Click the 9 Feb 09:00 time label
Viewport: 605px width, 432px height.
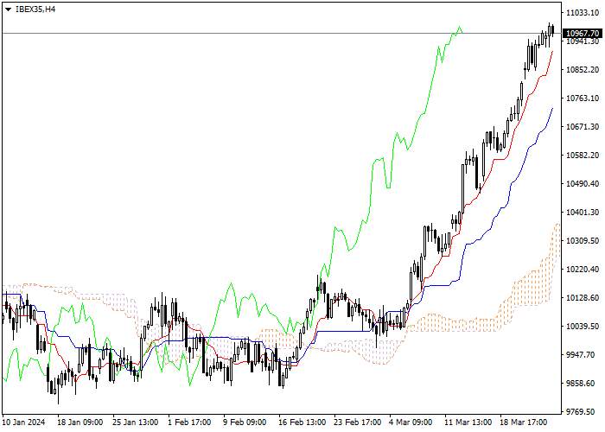coord(245,422)
